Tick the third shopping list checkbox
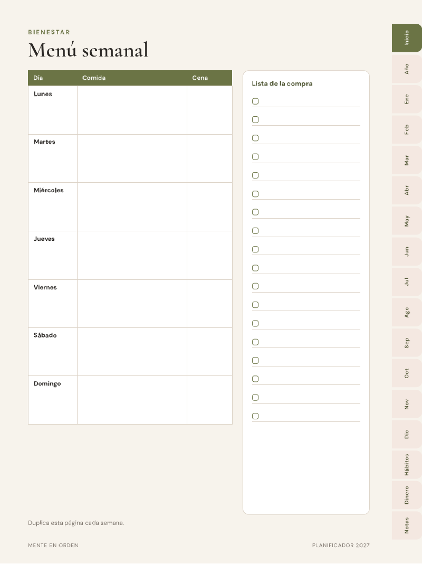Screen dimensions: 422x564 [x=255, y=138]
